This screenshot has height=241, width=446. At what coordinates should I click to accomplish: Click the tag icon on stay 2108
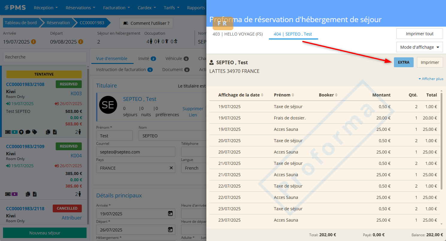point(35,132)
